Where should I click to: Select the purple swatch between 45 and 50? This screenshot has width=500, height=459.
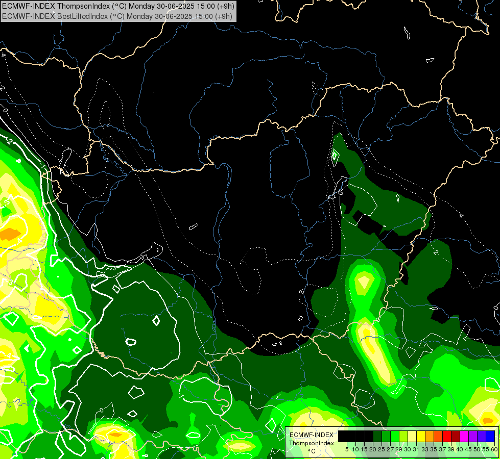click(473, 436)
